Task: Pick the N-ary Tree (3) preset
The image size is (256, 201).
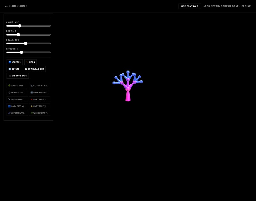Action: click(x=39, y=99)
